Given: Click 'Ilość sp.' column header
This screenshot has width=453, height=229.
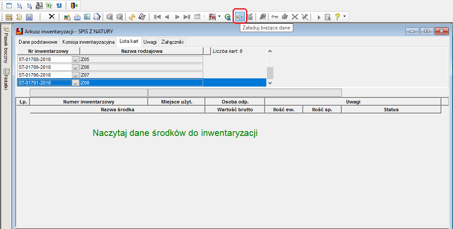Looking at the screenshot, I should [322, 110].
